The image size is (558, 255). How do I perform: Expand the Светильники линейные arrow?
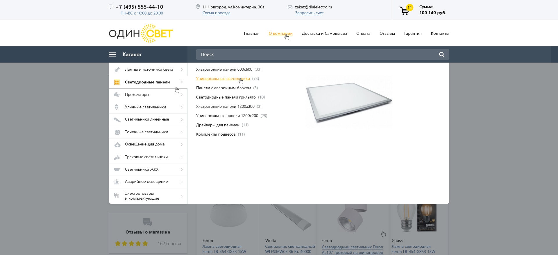coord(182,120)
